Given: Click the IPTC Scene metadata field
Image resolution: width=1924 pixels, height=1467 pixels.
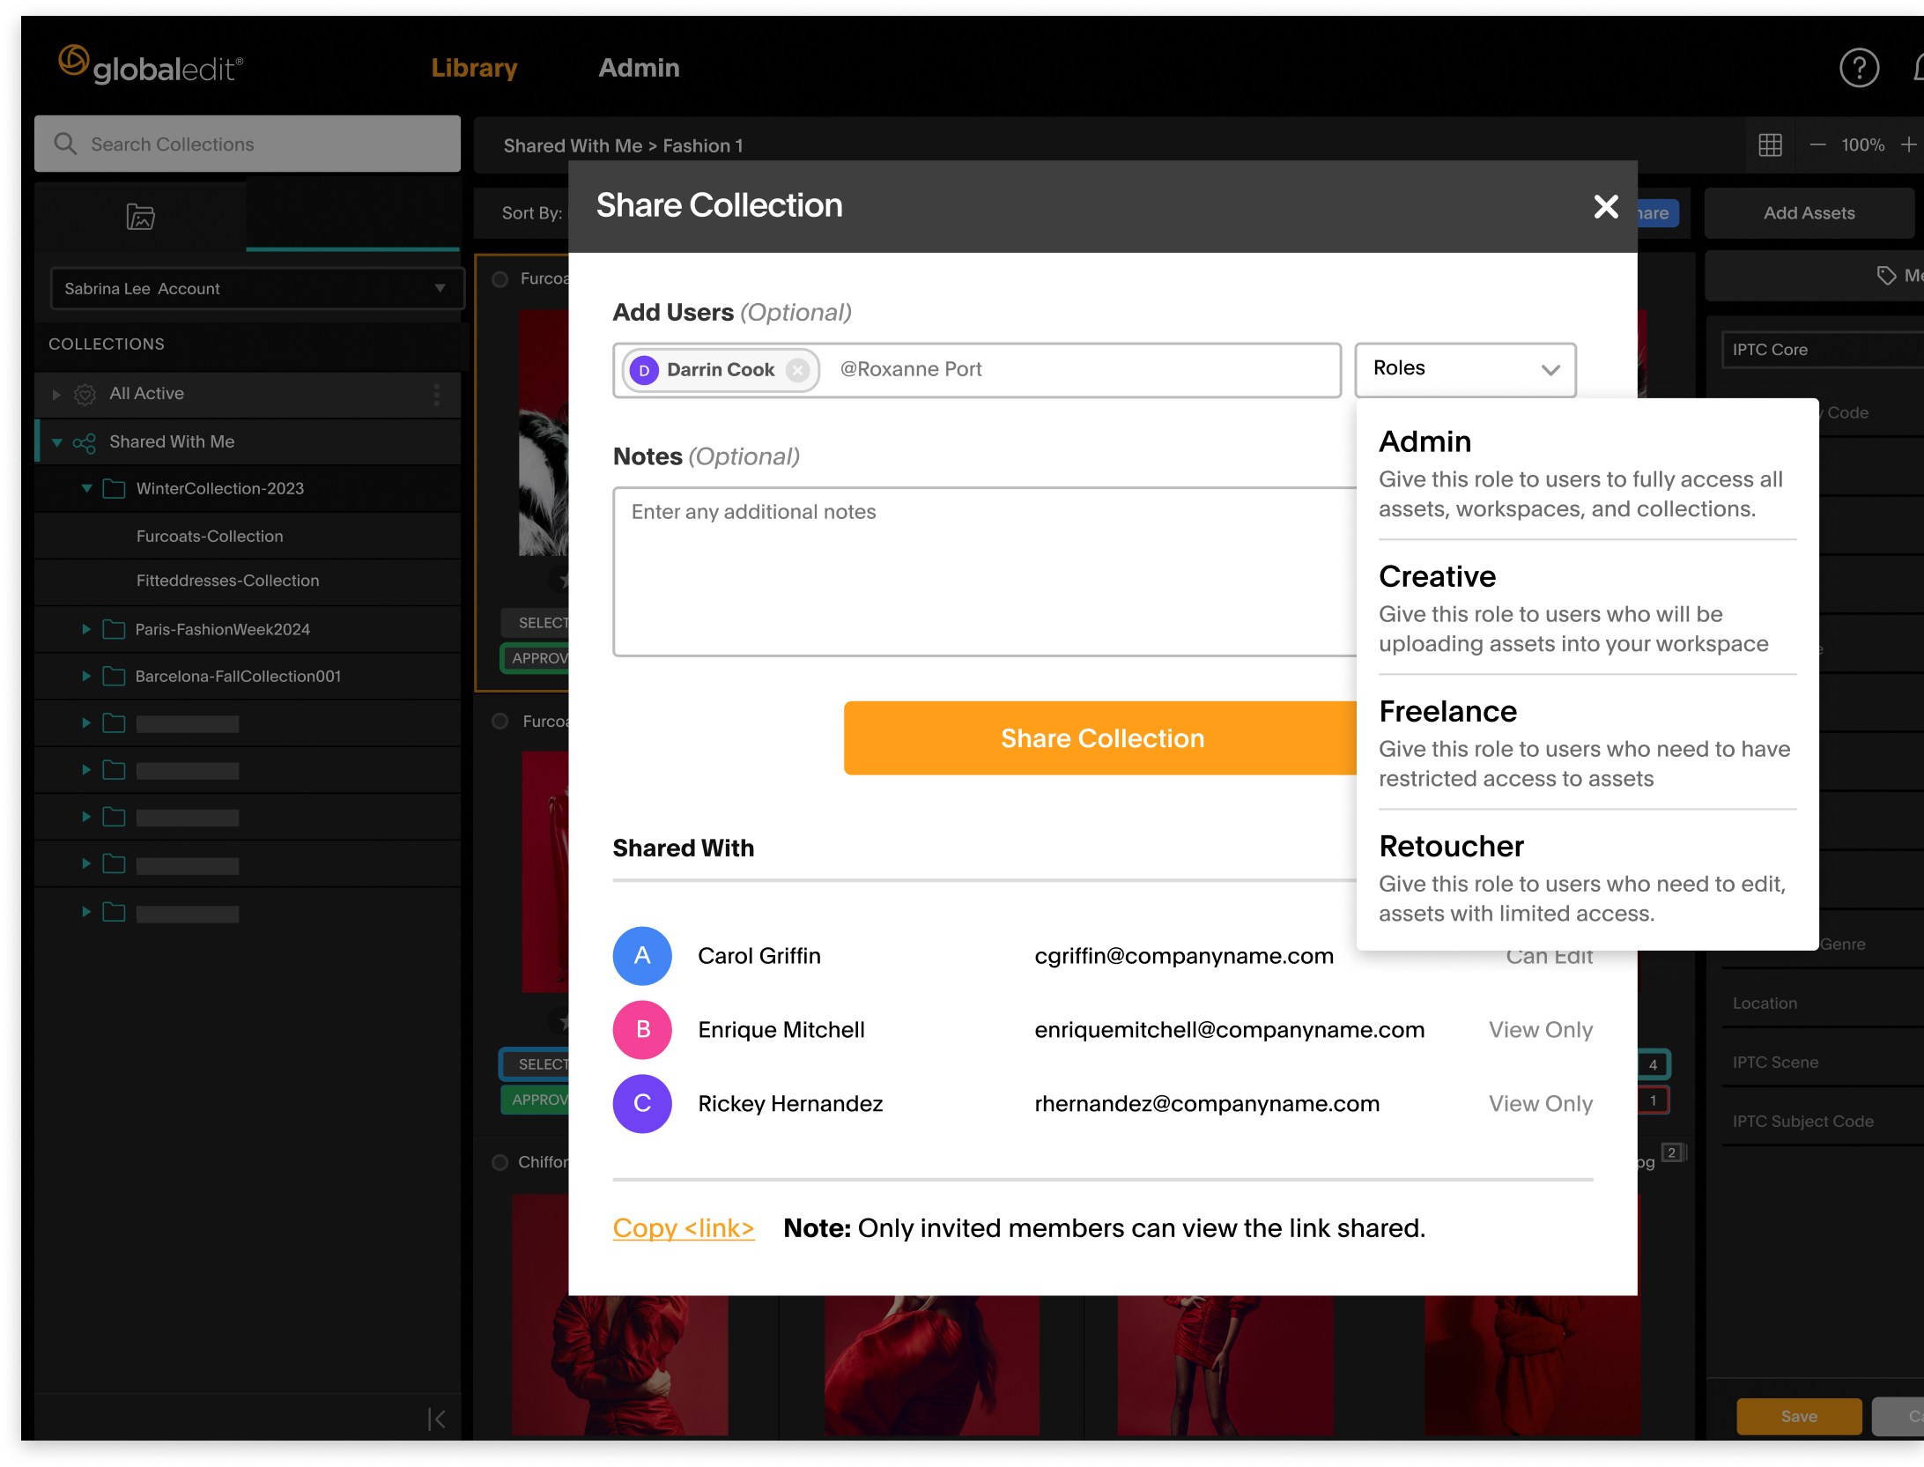Looking at the screenshot, I should tap(1822, 1063).
